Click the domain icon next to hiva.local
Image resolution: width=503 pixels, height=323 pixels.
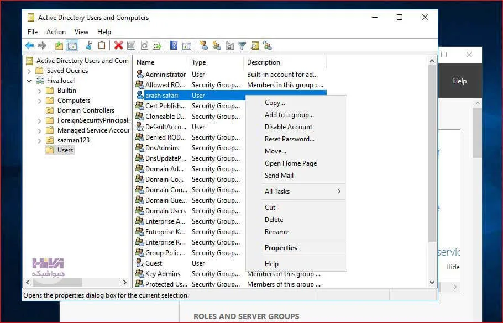pyautogui.click(x=40, y=81)
